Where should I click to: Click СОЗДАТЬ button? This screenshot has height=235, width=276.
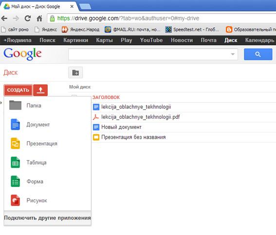coord(18,90)
